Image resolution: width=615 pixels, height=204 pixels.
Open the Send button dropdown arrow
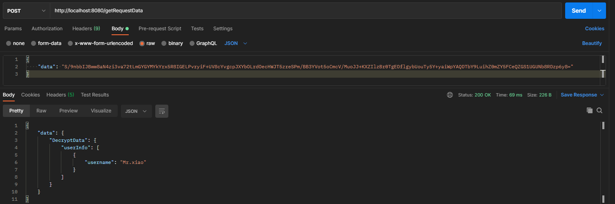(x=599, y=11)
